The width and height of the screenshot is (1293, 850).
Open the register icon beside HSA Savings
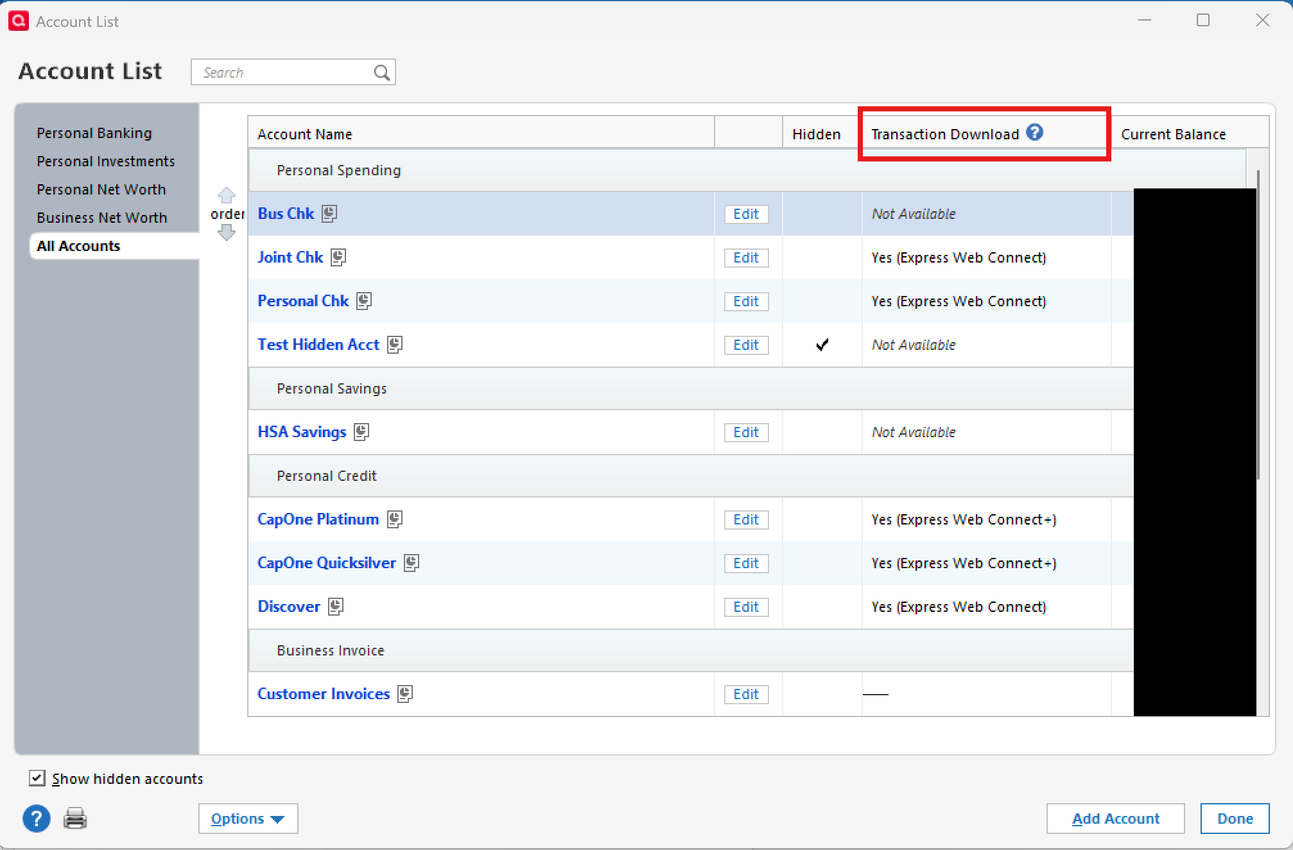pos(361,431)
